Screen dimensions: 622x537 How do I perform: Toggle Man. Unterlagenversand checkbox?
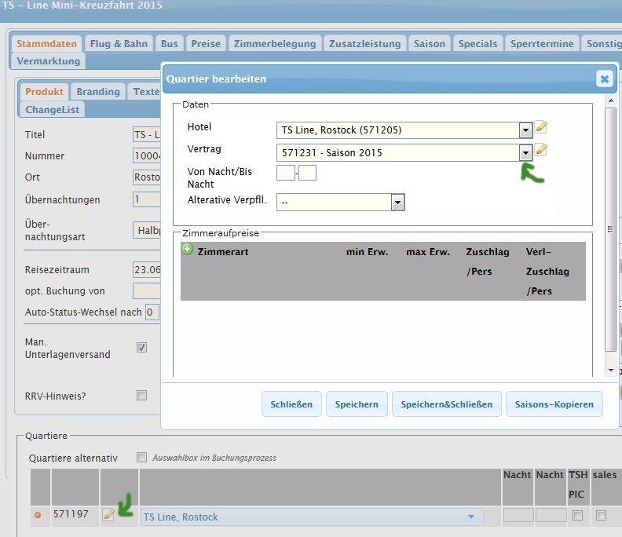pos(142,348)
